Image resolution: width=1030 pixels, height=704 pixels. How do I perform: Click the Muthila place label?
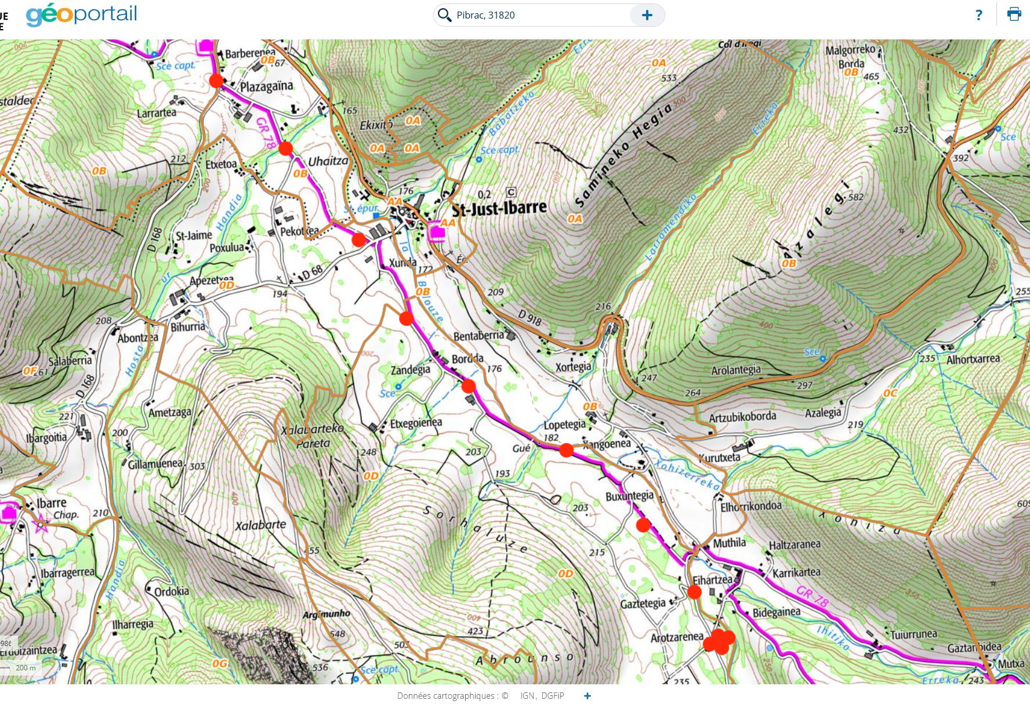point(730,543)
